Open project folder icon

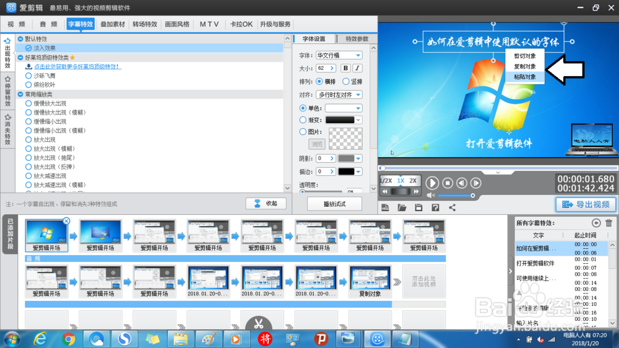click(402, 207)
